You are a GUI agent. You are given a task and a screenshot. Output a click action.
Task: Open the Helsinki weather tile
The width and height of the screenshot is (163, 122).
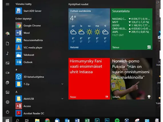[x=89, y=29]
